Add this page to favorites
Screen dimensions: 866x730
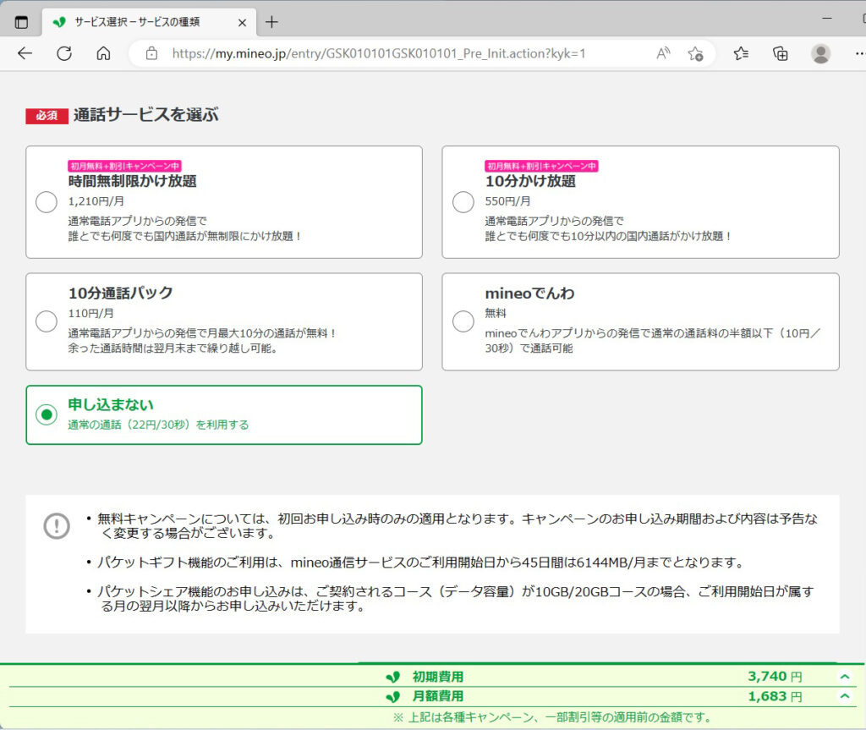[695, 53]
